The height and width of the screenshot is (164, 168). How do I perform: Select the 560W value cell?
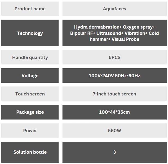tap(114, 131)
